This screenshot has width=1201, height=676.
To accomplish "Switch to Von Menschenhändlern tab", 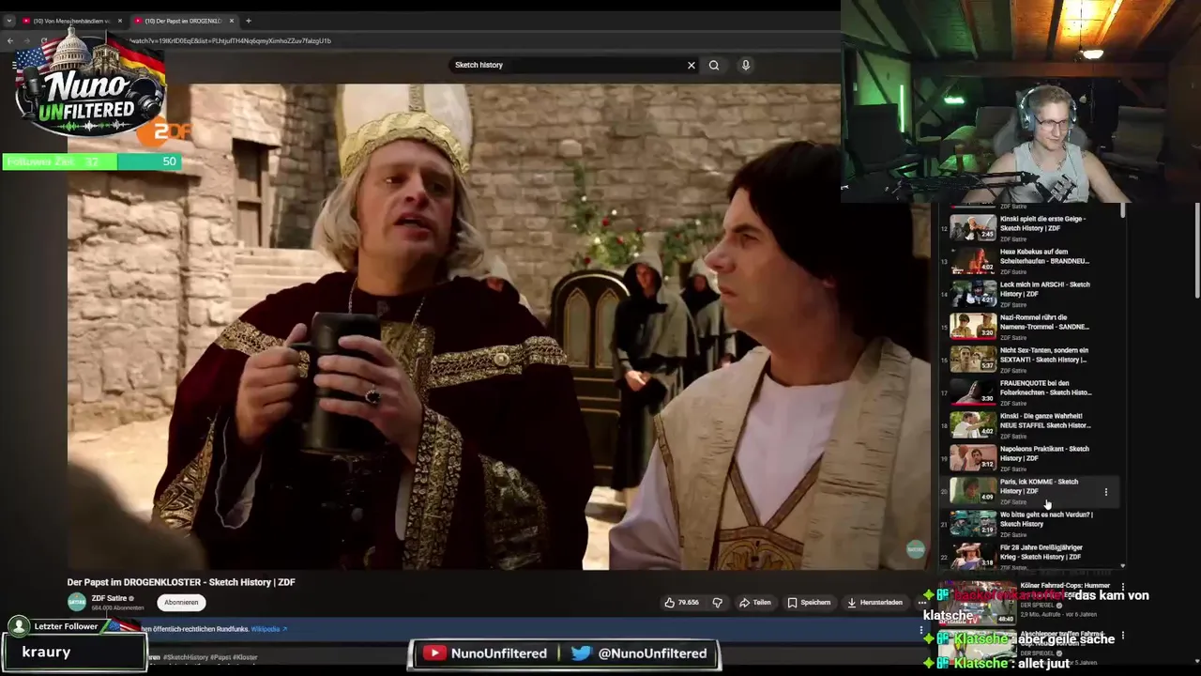I will coord(71,21).
